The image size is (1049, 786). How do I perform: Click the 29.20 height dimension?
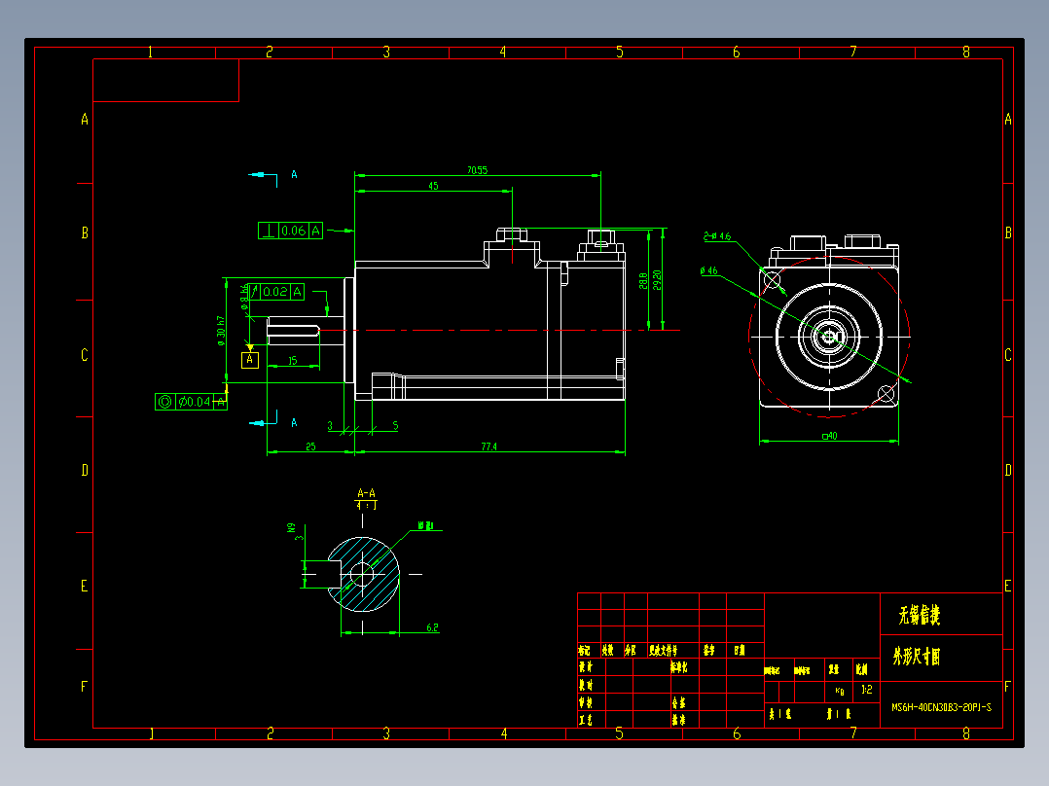point(657,279)
